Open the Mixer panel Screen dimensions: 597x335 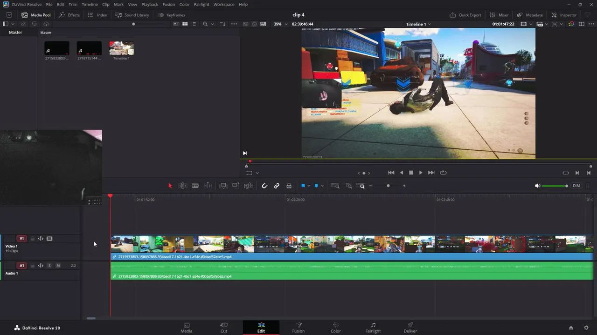click(x=499, y=15)
